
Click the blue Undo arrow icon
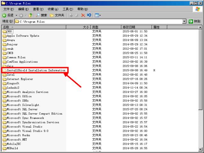pyautogui.click(x=89, y=15)
